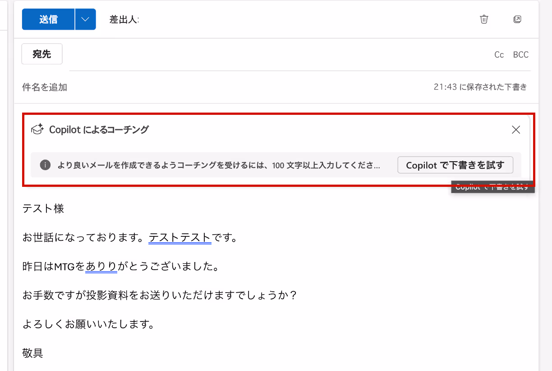Open the send options dropdown arrow
The image size is (552, 371).
(x=86, y=19)
